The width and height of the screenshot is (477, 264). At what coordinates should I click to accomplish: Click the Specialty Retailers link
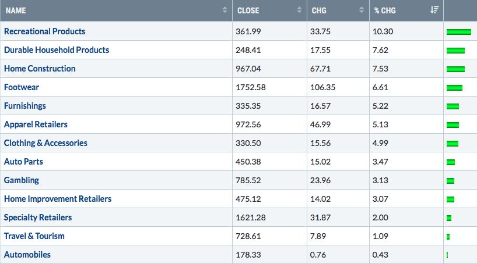pyautogui.click(x=38, y=217)
